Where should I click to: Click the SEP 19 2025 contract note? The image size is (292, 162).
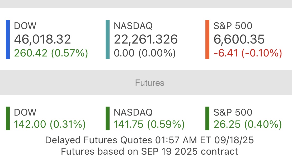coord(149,151)
